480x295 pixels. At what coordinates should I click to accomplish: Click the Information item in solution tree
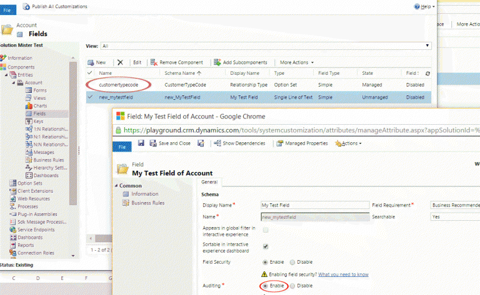coord(20,58)
